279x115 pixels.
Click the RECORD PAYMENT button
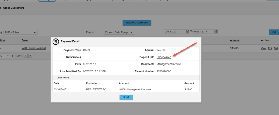(137, 23)
